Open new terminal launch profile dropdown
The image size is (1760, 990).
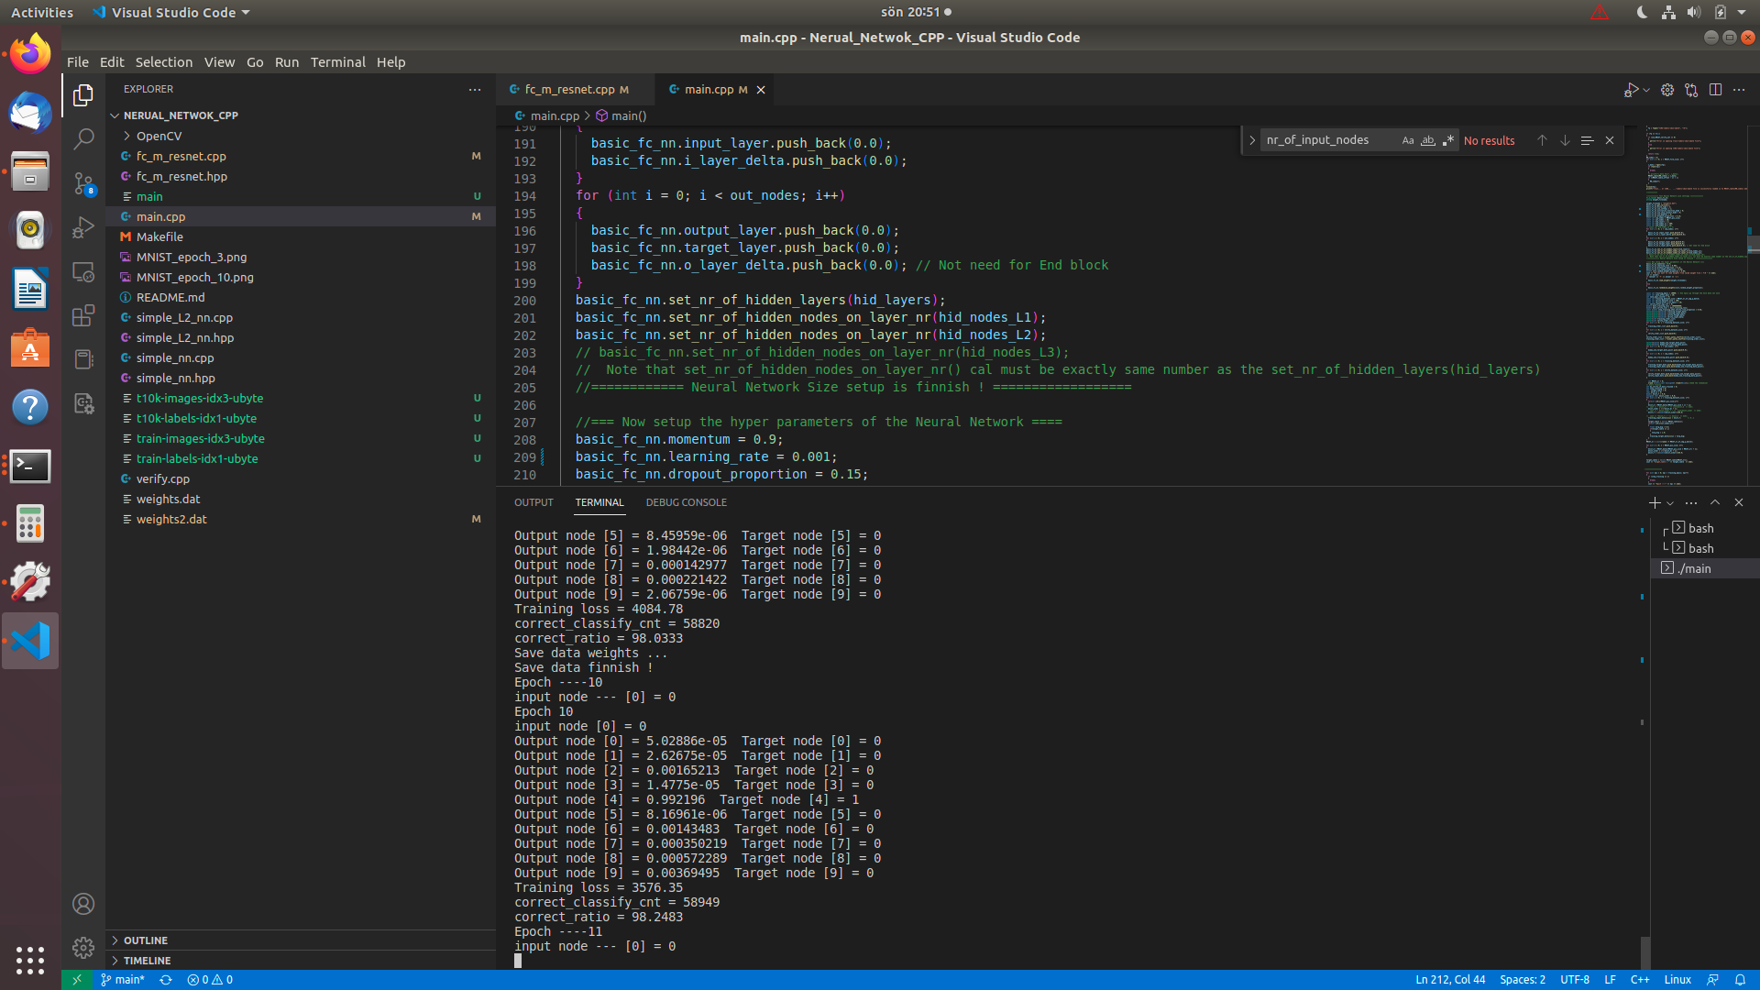click(1670, 503)
